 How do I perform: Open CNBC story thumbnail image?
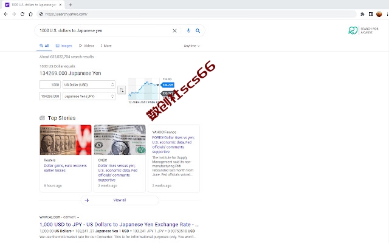pos(120,140)
